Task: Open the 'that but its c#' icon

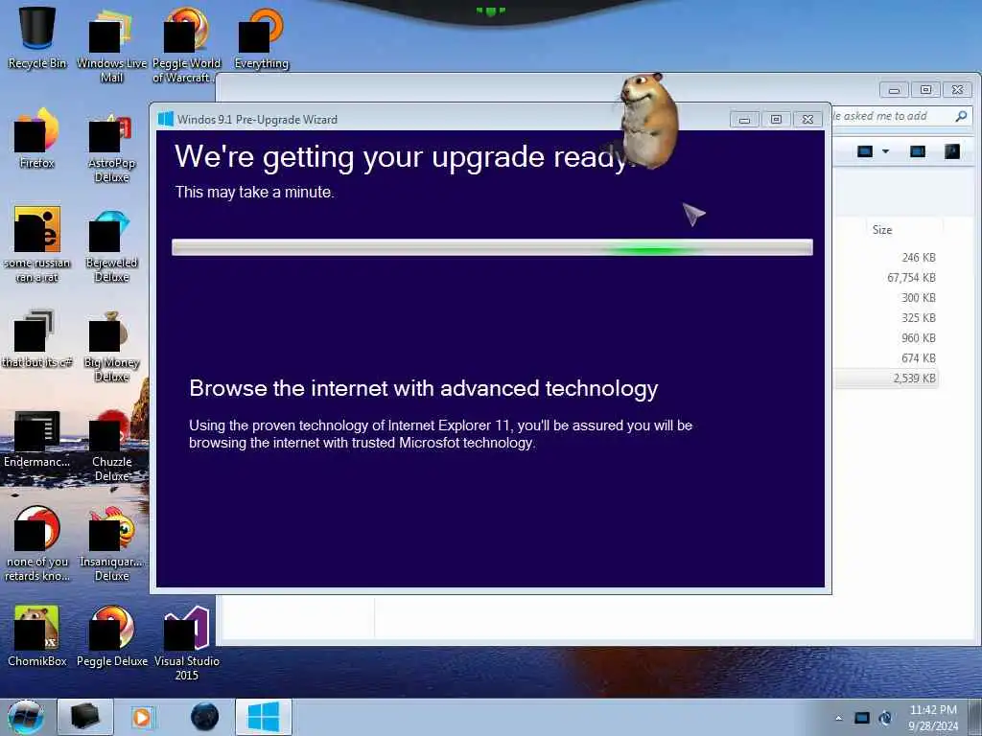Action: [x=37, y=338]
